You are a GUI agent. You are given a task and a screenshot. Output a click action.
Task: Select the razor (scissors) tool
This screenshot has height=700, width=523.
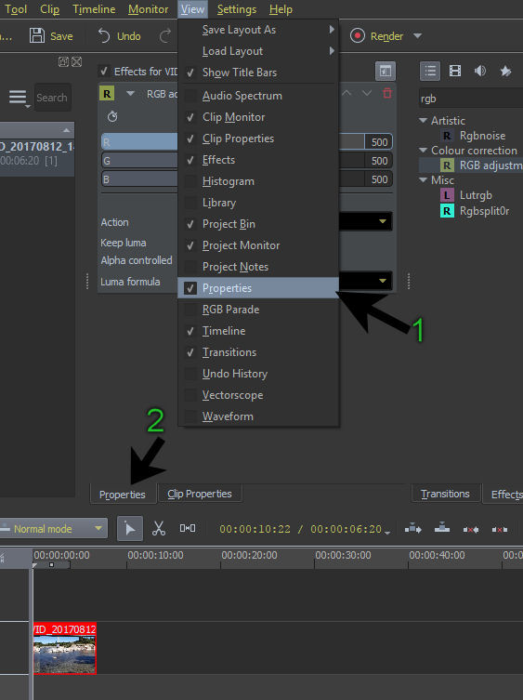coord(159,529)
